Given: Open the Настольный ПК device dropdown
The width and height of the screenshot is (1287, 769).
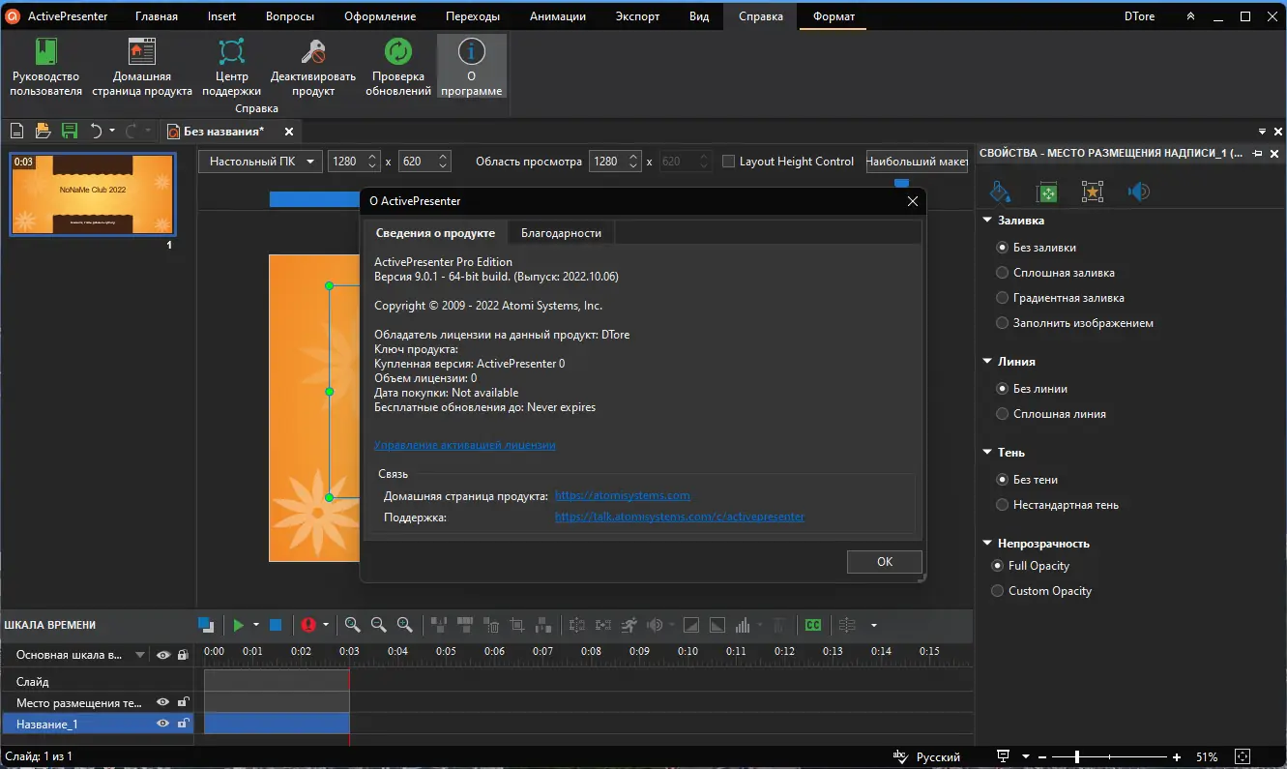Looking at the screenshot, I should click(x=260, y=162).
